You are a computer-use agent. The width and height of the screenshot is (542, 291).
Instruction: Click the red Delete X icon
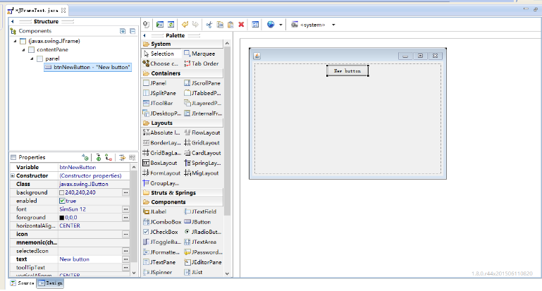[241, 24]
